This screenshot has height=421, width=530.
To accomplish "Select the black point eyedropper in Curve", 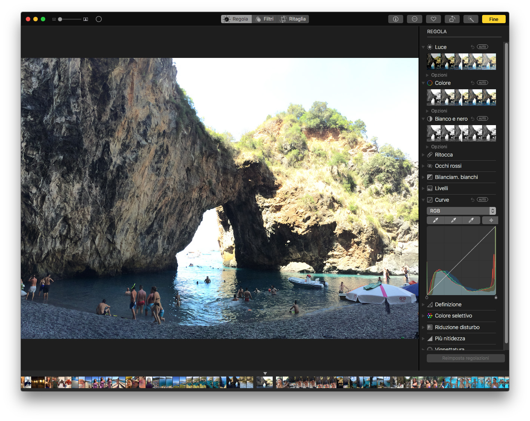I will point(435,220).
